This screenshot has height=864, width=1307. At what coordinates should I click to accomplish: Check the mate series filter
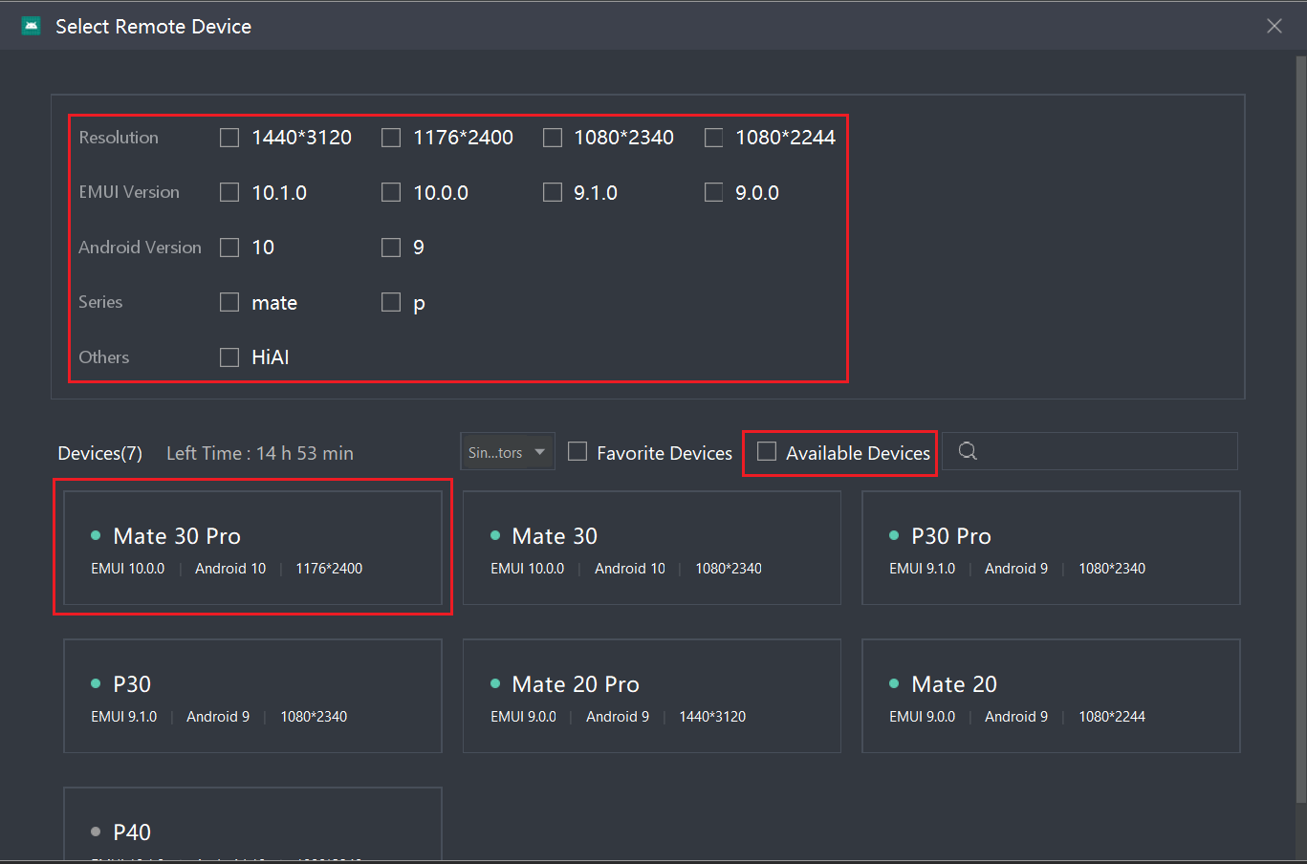point(229,302)
